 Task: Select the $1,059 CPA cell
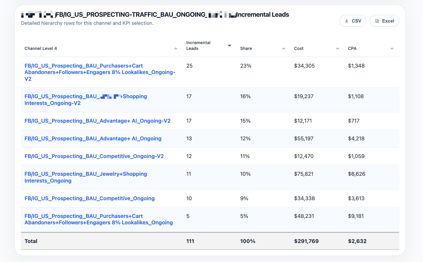(x=356, y=156)
